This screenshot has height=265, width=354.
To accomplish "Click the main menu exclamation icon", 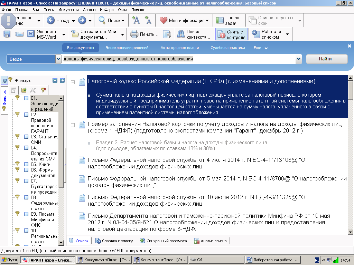I will coord(8,20).
